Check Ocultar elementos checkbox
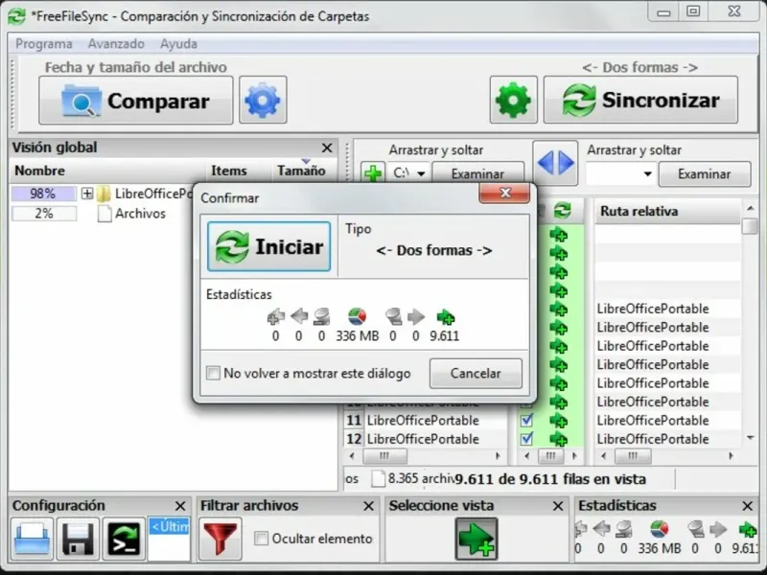767x575 pixels. (x=262, y=539)
